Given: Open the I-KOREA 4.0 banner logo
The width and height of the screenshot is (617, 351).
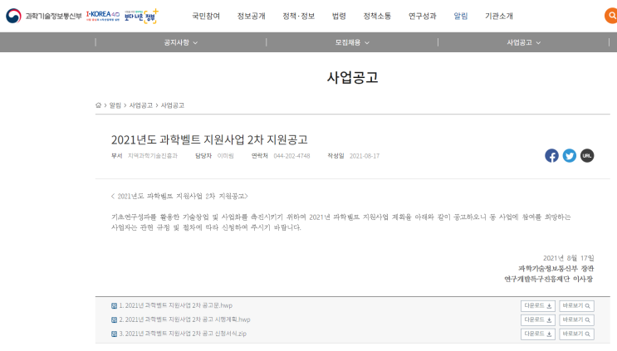Looking at the screenshot, I should pos(103,16).
